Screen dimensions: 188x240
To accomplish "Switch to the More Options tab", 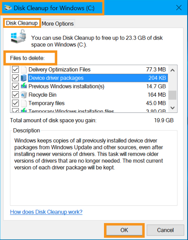I will pos(58,24).
